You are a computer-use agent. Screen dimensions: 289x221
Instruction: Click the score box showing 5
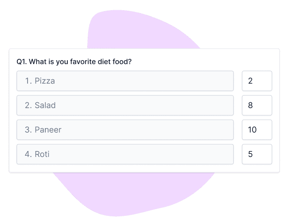tap(257, 154)
